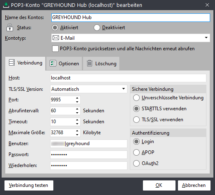This screenshot has height=195, width=215.
Task: Click the Name des Kontos input field
Action: (x=131, y=17)
